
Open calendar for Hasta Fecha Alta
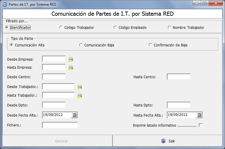[x=199, y=115]
